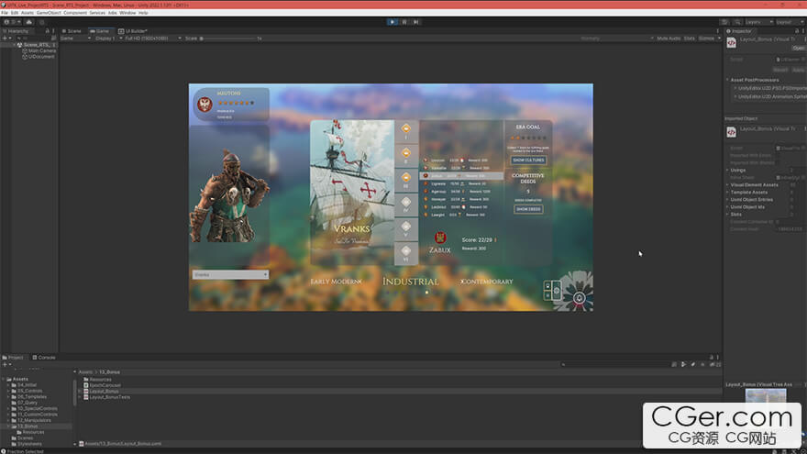Expand the Slots section in Inspector
This screenshot has height=454, width=807.
[728, 214]
